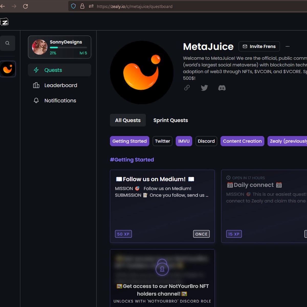
Task: Click the envelope icon in Invite Frens
Action: tap(245, 46)
